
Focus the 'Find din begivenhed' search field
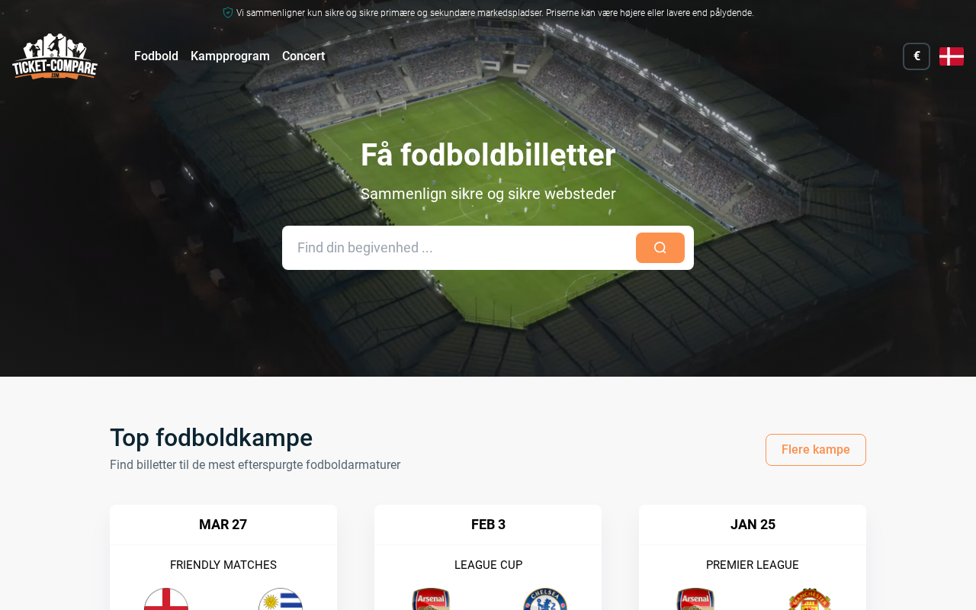tap(459, 248)
